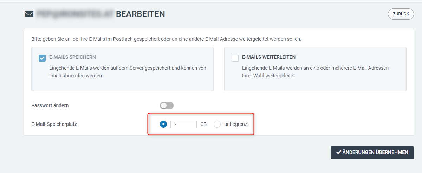Select the unbegrenzt radio button
The image size is (422, 173).
point(217,124)
